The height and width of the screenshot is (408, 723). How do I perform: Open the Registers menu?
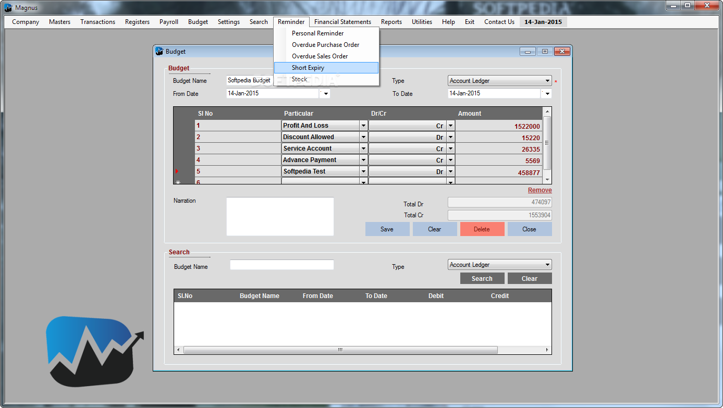[x=137, y=22]
